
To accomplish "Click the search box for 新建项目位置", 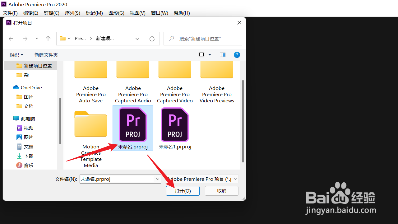I will 203,39.
